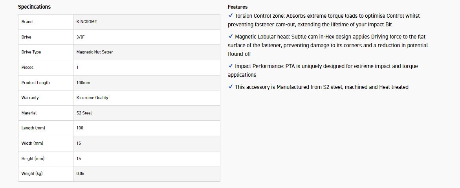Click the Height (mm) row label
The height and width of the screenshot is (188, 460).
pos(33,159)
